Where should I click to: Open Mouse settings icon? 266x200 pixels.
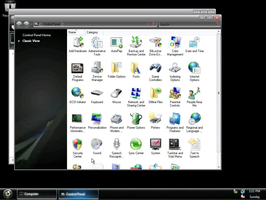coord(117,96)
